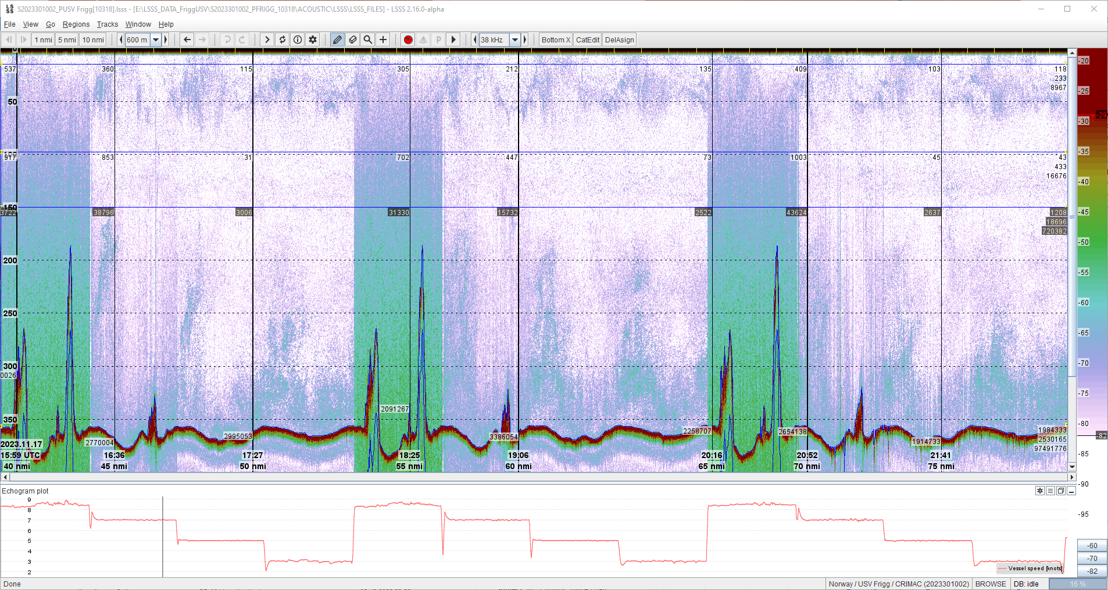Click the 20:16 time marker at 65 nmi

712,455
